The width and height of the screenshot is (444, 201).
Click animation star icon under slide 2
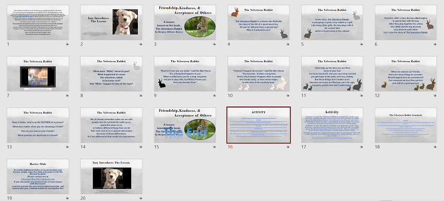click(141, 44)
